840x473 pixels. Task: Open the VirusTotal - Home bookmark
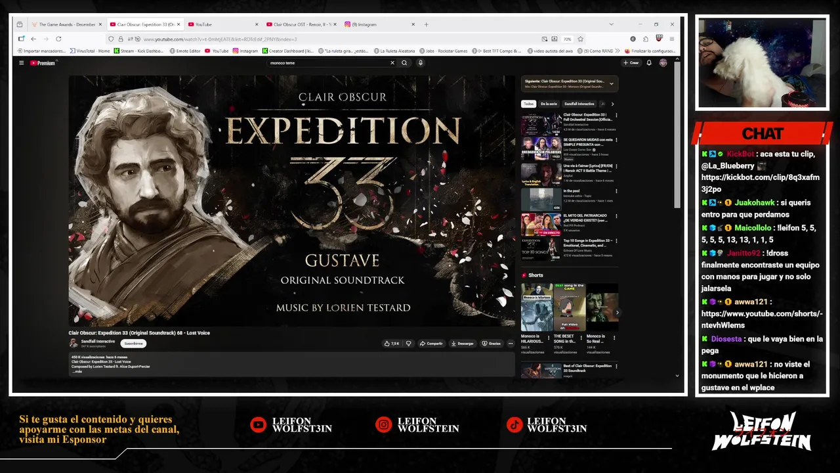coord(90,51)
